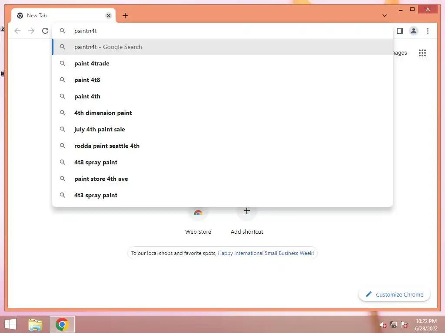
Task: Click the magnifier icon in the address bar
Action: point(63,31)
